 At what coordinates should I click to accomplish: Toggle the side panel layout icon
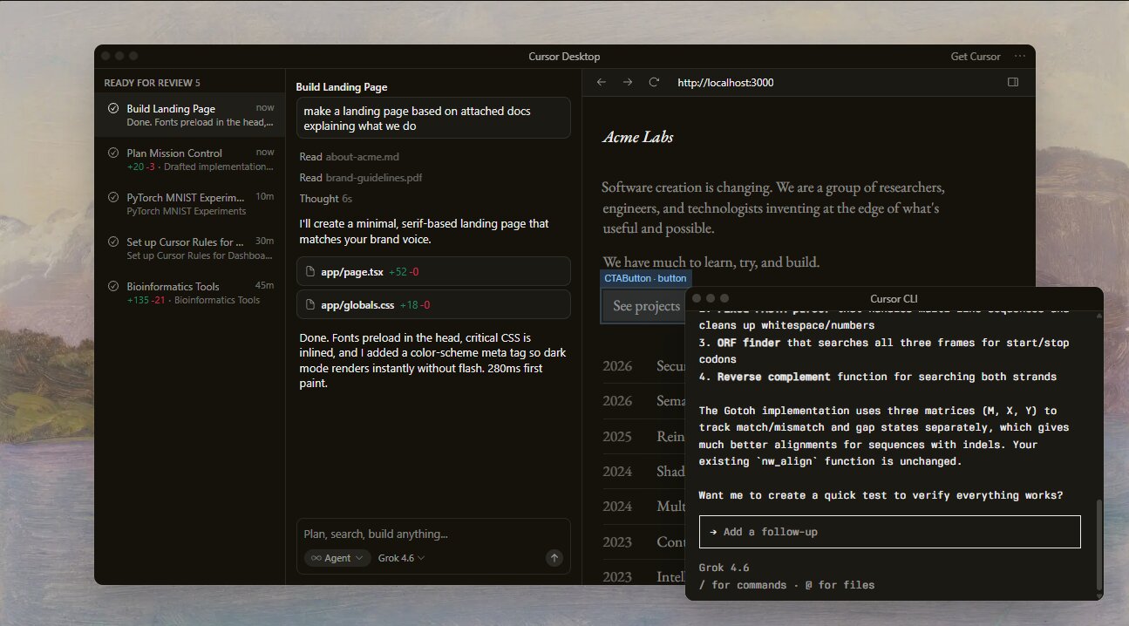click(1013, 82)
